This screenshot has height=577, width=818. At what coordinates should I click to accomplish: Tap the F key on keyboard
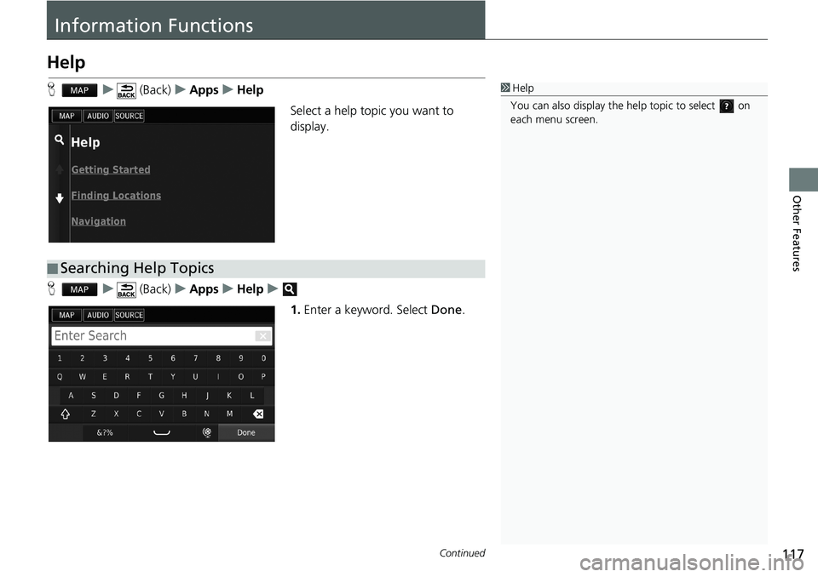tap(139, 396)
